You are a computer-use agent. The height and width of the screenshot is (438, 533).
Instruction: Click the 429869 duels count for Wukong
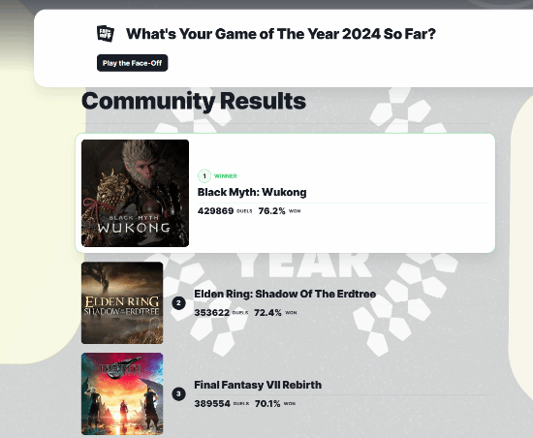[x=215, y=211]
